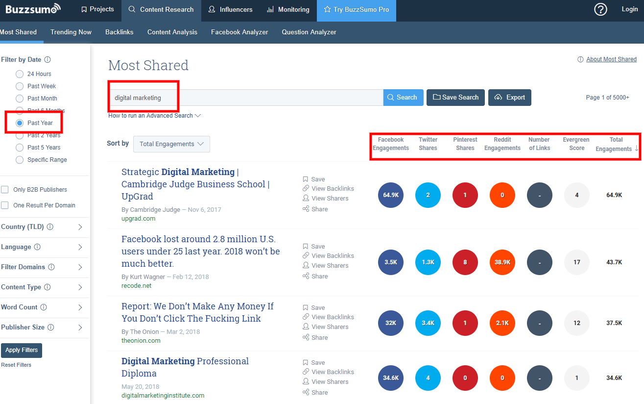Click the Export button
This screenshot has height=404, width=644.
510,98
